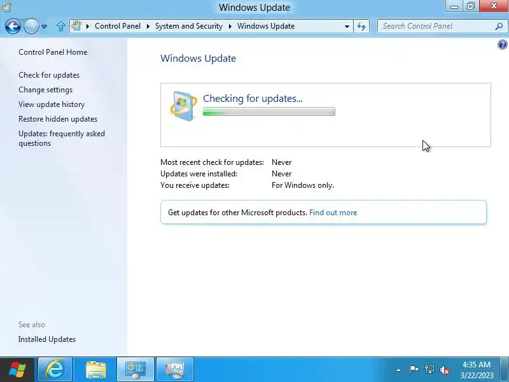Open the Start button

click(x=17, y=370)
